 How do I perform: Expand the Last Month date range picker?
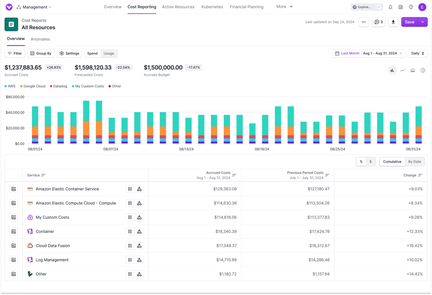(x=369, y=54)
